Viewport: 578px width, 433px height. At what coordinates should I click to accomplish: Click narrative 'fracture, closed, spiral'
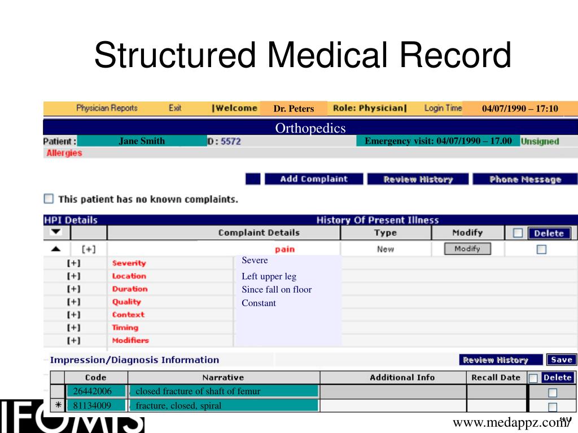(x=224, y=405)
